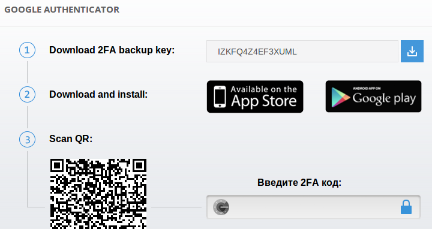432x229 pixels.
Task: Click the 'Scan QR:' label
Action: pos(71,138)
